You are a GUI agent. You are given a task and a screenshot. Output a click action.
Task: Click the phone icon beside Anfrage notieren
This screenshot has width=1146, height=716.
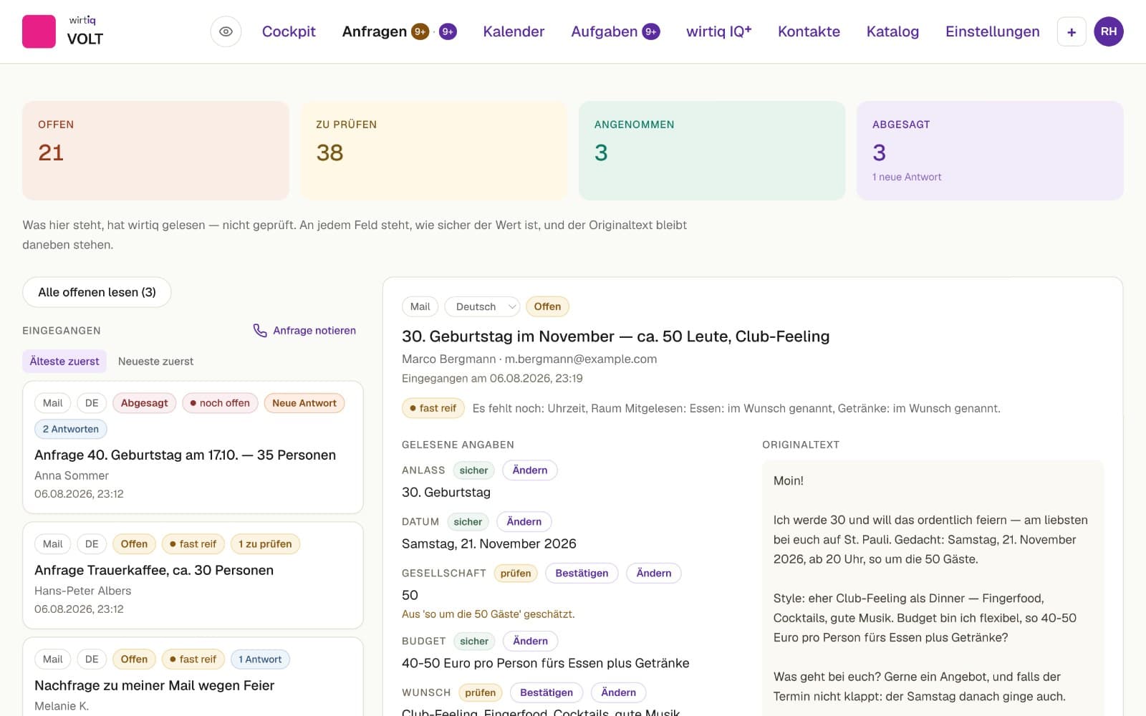(260, 330)
